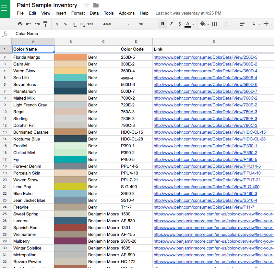Select the Planetarium cell
The image size is (274, 268).
33,91
